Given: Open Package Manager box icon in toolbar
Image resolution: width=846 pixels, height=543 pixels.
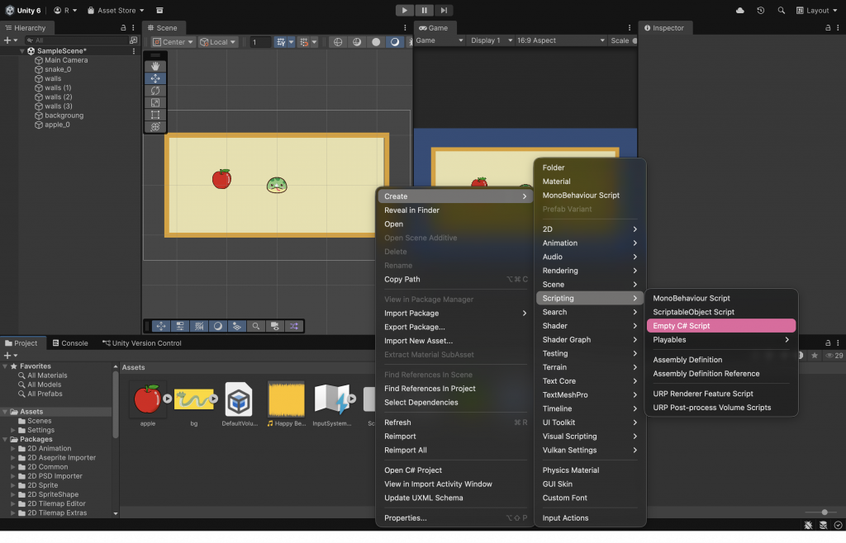Looking at the screenshot, I should (x=159, y=10).
